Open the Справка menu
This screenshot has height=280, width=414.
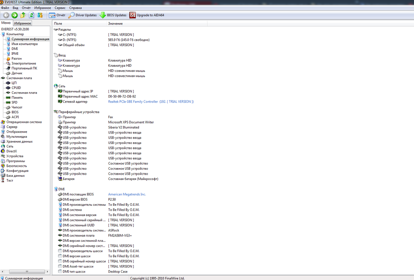click(x=75, y=8)
